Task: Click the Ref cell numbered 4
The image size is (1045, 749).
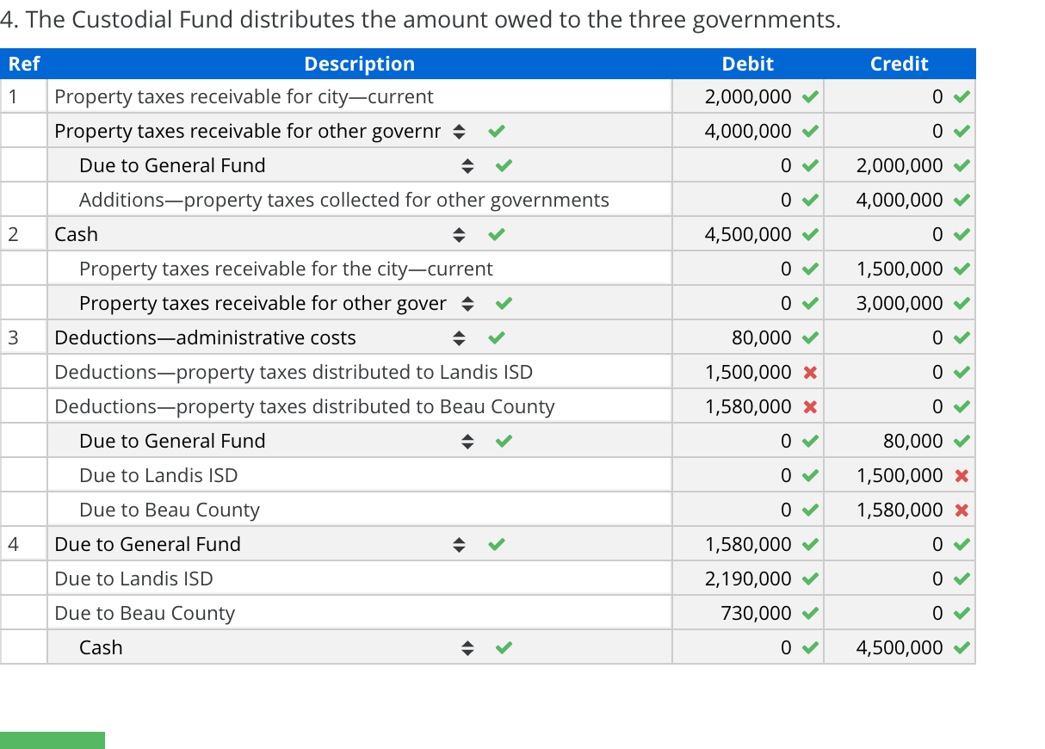Action: 23,544
